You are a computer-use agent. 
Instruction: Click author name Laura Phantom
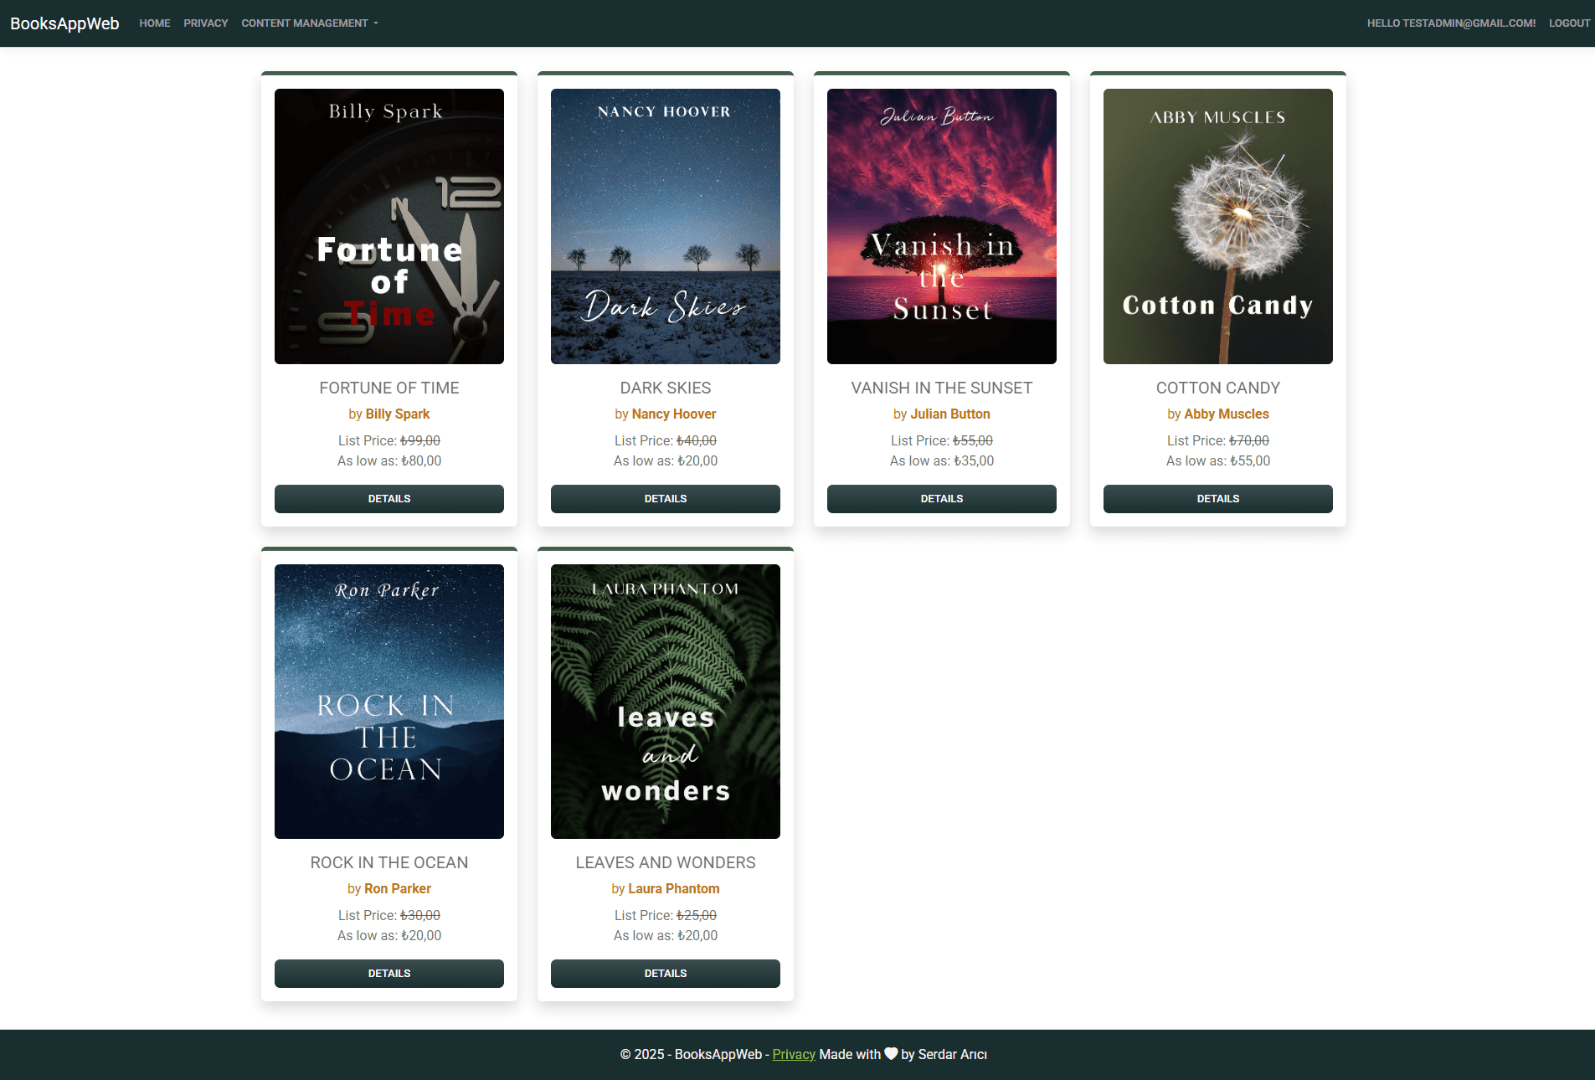(674, 888)
